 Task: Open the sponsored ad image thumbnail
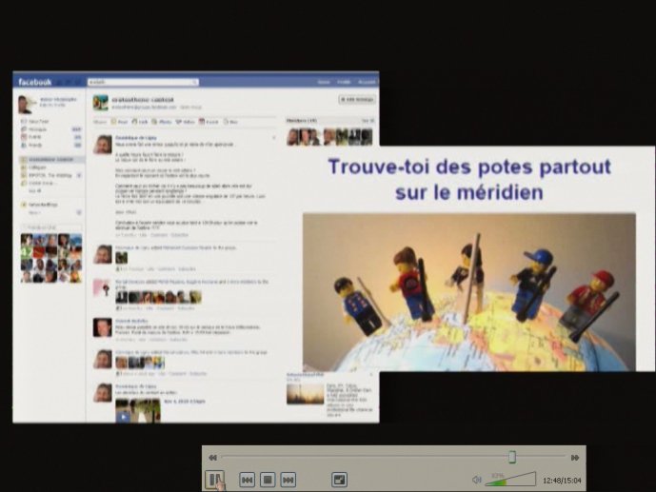point(305,393)
